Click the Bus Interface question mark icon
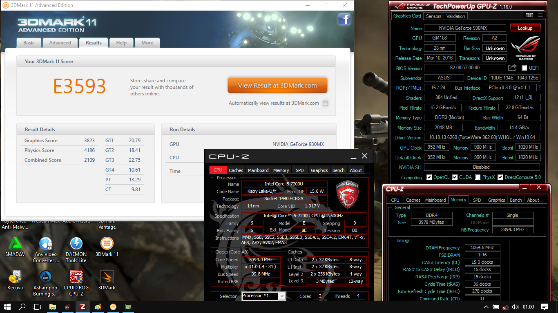The width and height of the screenshot is (558, 313). (x=539, y=88)
